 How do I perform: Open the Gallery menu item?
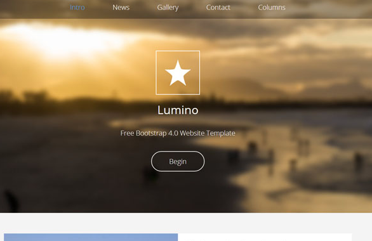[168, 8]
